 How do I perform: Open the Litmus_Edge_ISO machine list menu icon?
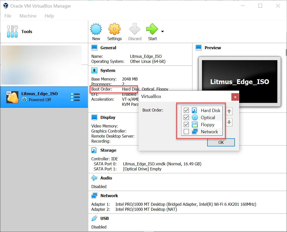76,97
